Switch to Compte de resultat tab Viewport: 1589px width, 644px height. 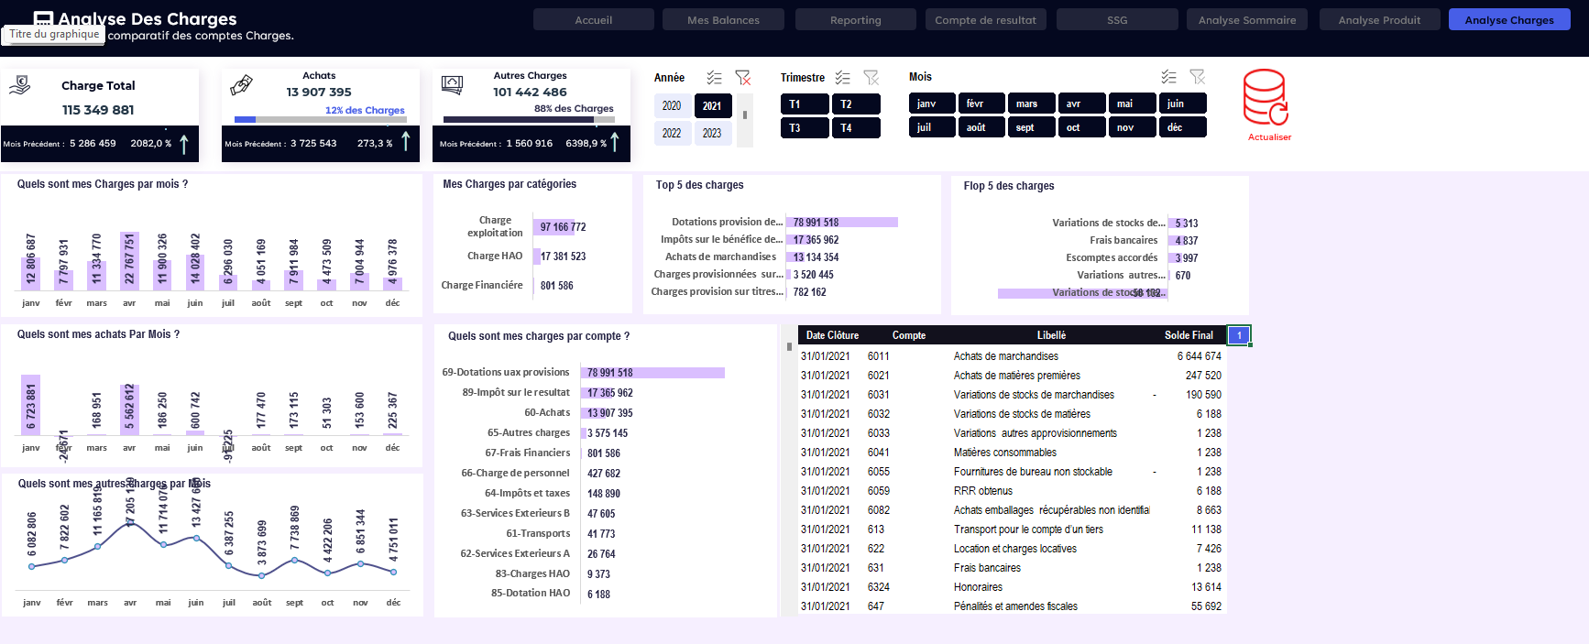[x=986, y=19]
